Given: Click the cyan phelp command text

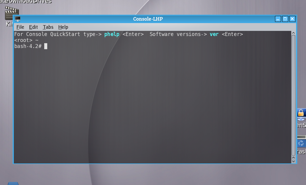Looking at the screenshot, I should point(112,34).
